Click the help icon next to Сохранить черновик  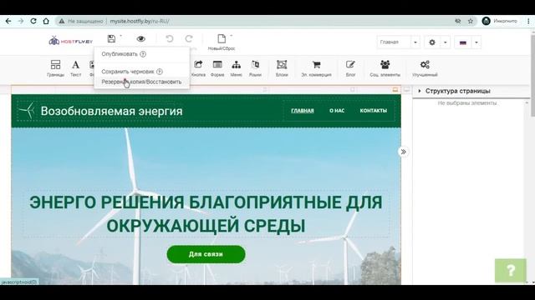pos(160,72)
